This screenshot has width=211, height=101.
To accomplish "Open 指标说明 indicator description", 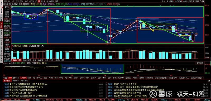I will click(200, 63).
